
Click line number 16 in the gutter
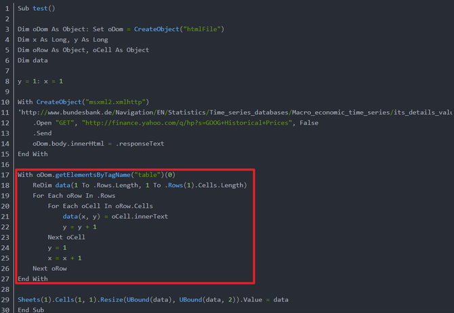(x=5, y=165)
